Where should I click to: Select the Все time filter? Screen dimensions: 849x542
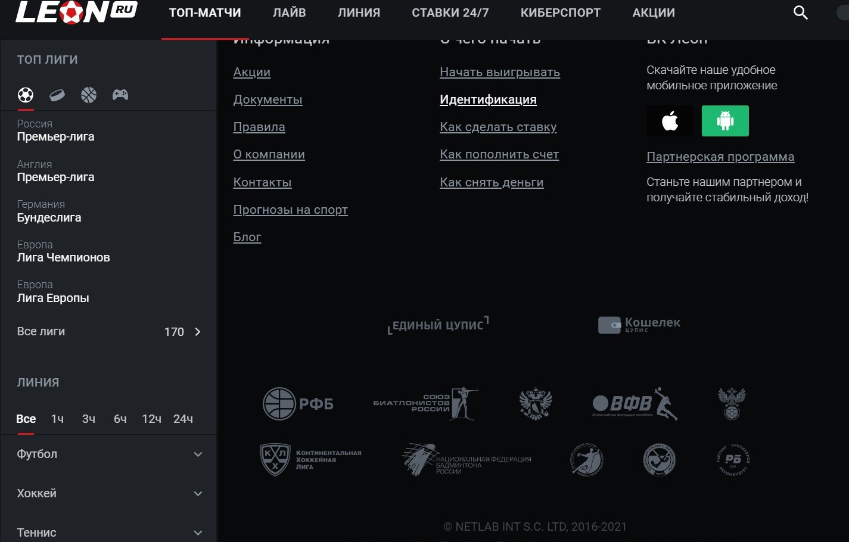click(26, 419)
